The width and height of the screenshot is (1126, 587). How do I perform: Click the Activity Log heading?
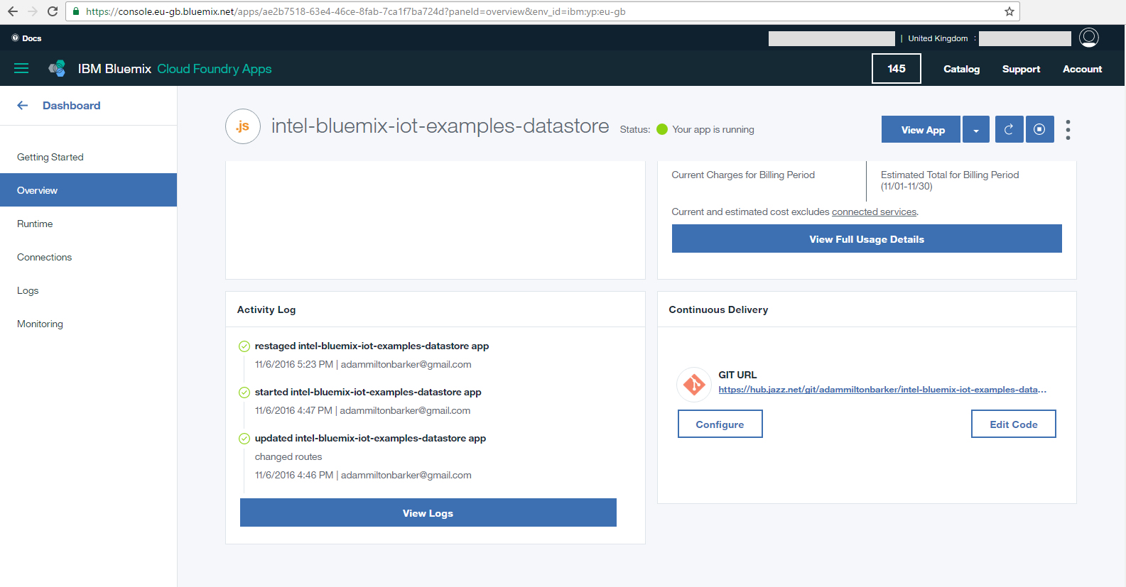coord(266,309)
